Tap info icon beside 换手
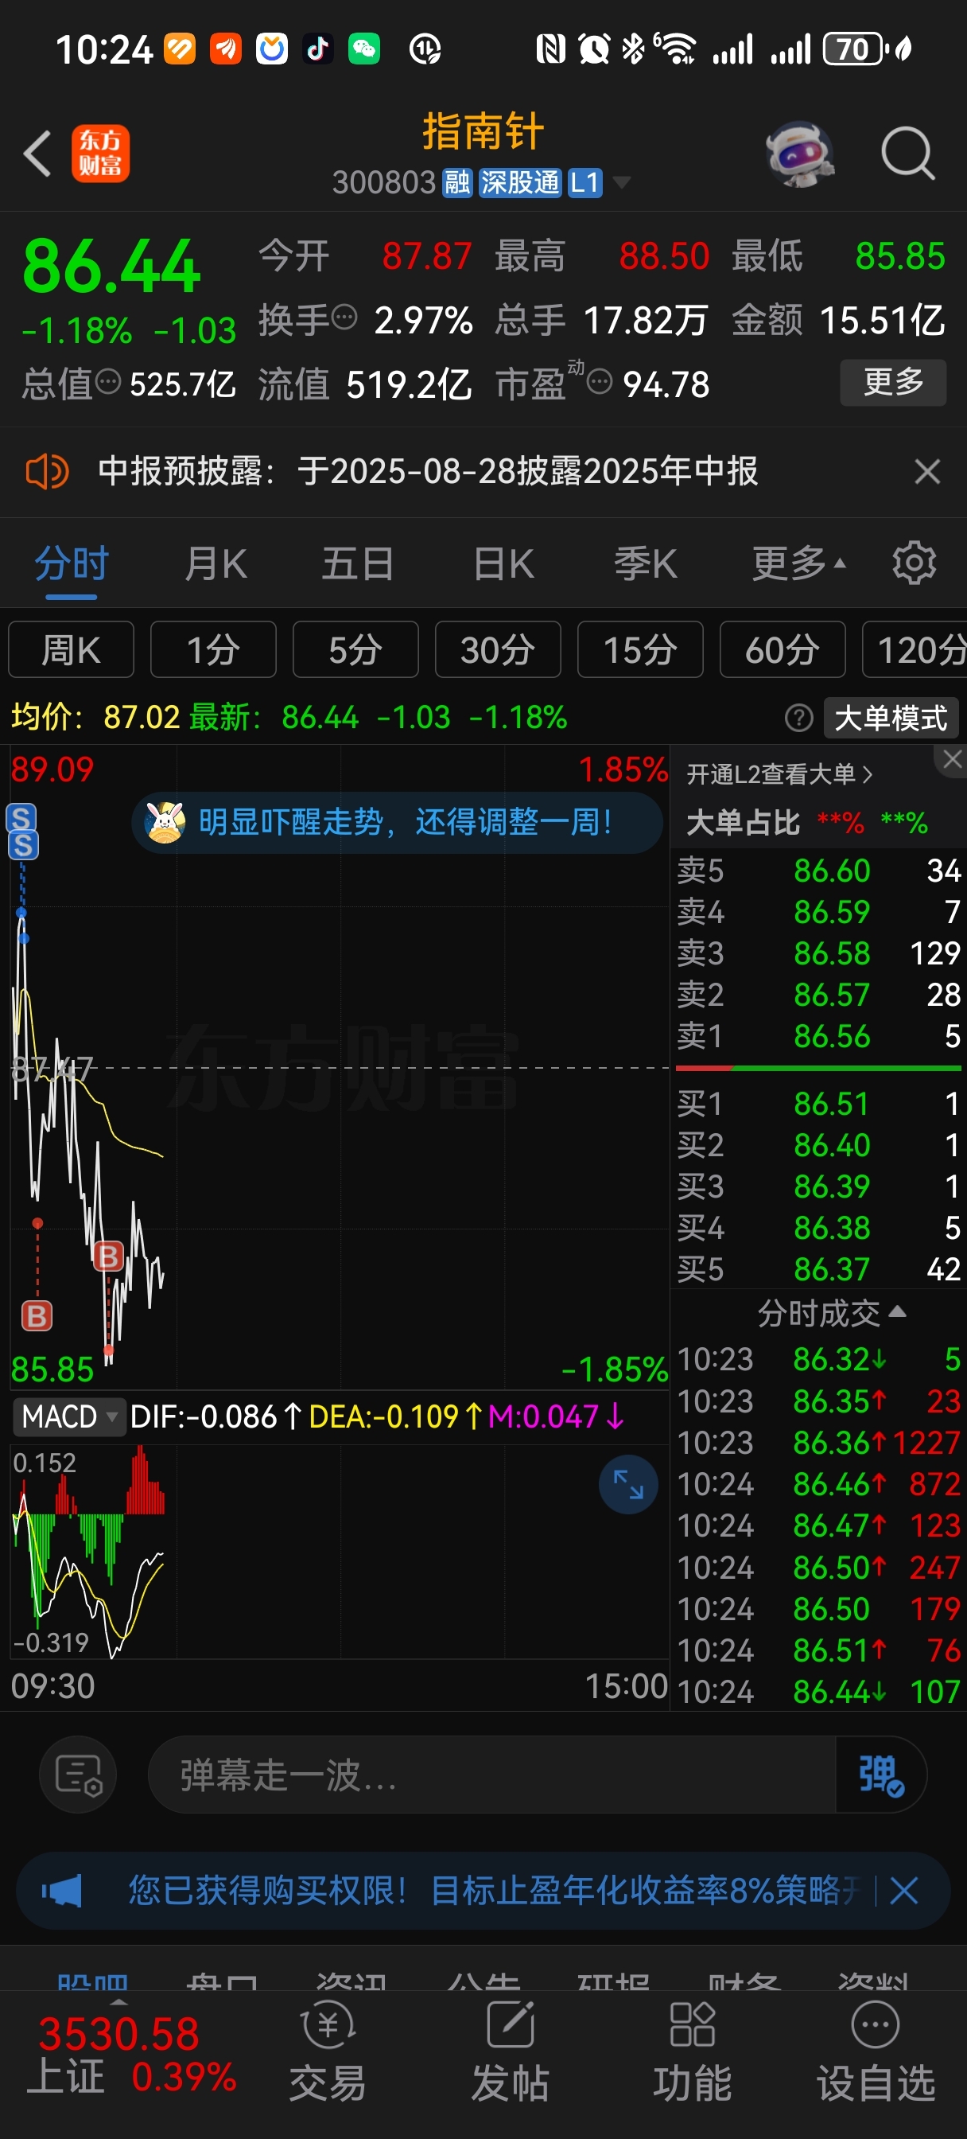This screenshot has height=2139, width=967. click(344, 318)
